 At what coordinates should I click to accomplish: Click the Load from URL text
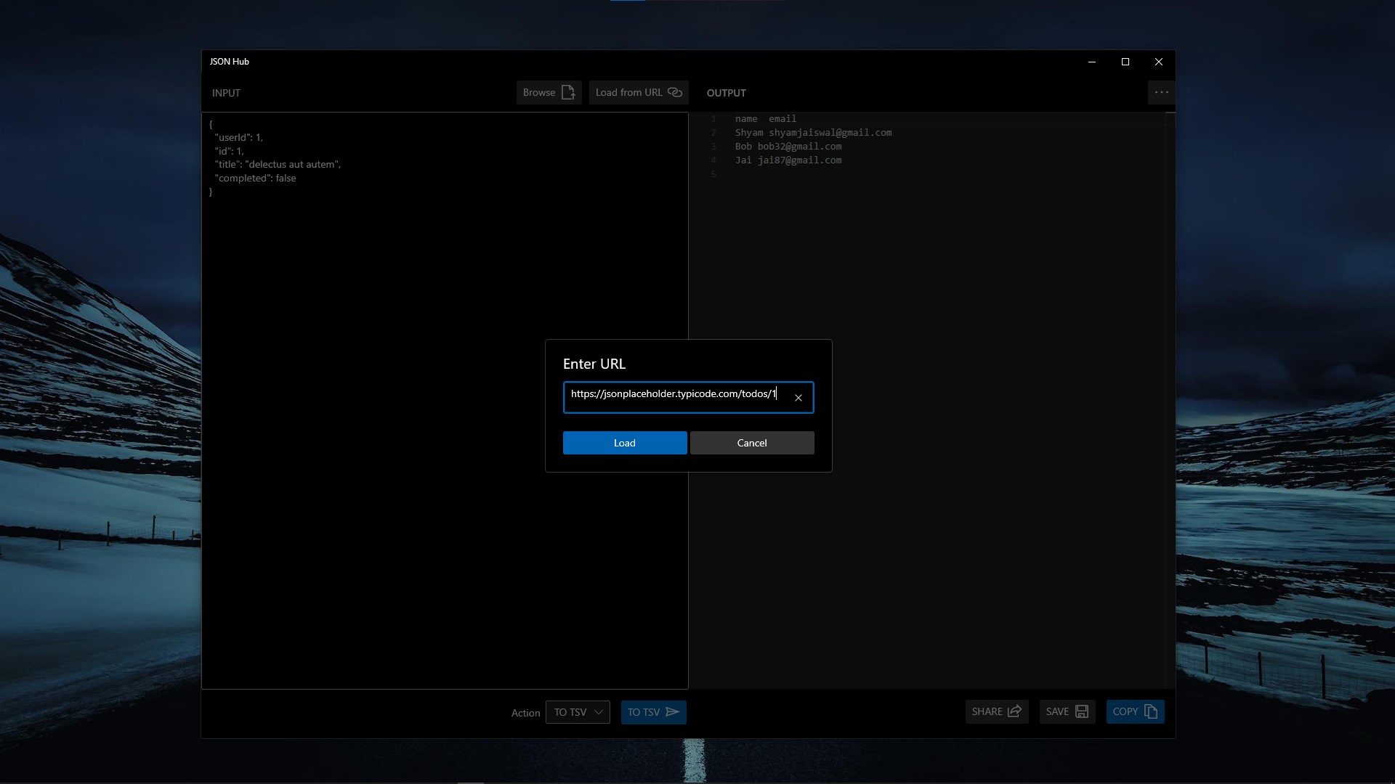628,92
